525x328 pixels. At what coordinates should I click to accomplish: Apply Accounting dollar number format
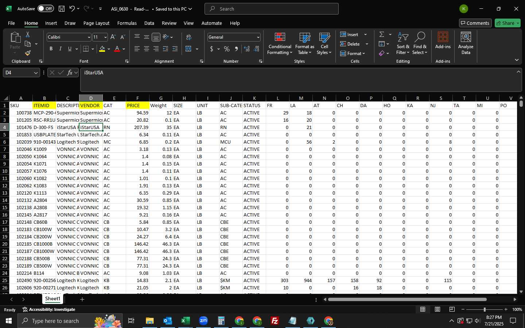click(211, 49)
